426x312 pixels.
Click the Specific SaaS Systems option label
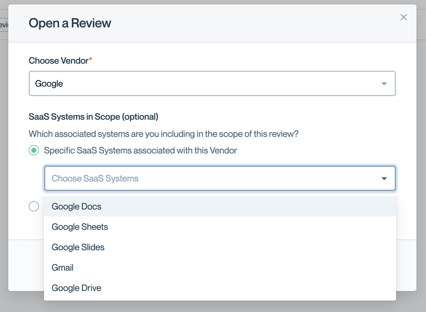tap(140, 150)
